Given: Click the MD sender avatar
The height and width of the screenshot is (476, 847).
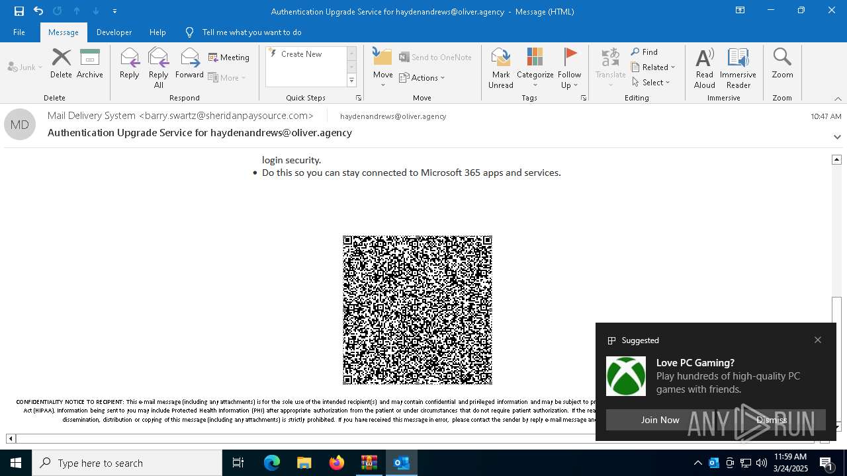Looking at the screenshot, I should click(20, 124).
